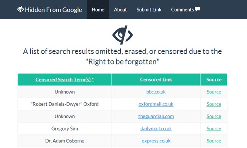Open the Home tab
Viewport: 247px width, 148px height.
point(98,10)
